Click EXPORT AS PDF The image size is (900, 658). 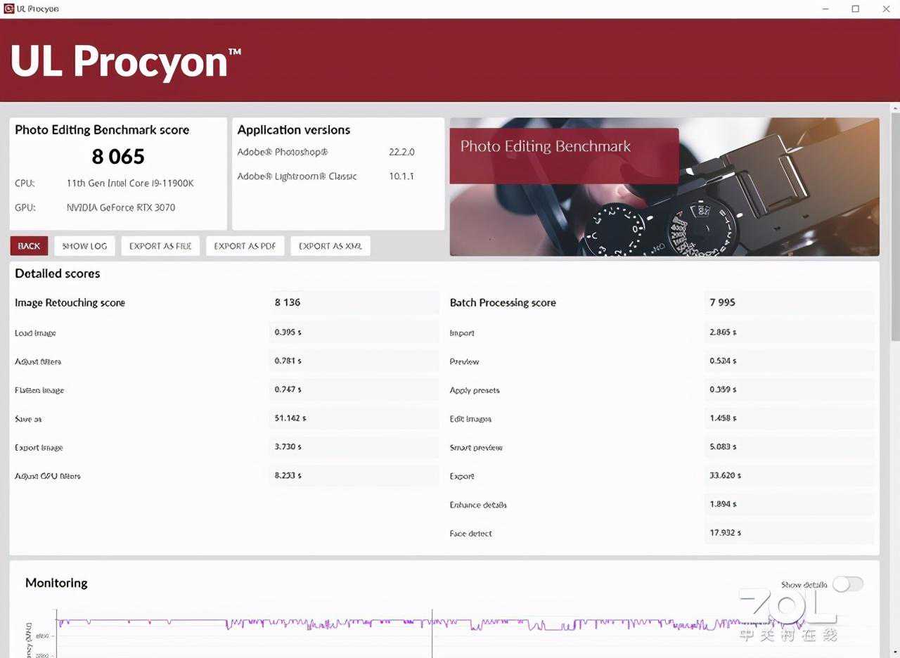pos(245,246)
